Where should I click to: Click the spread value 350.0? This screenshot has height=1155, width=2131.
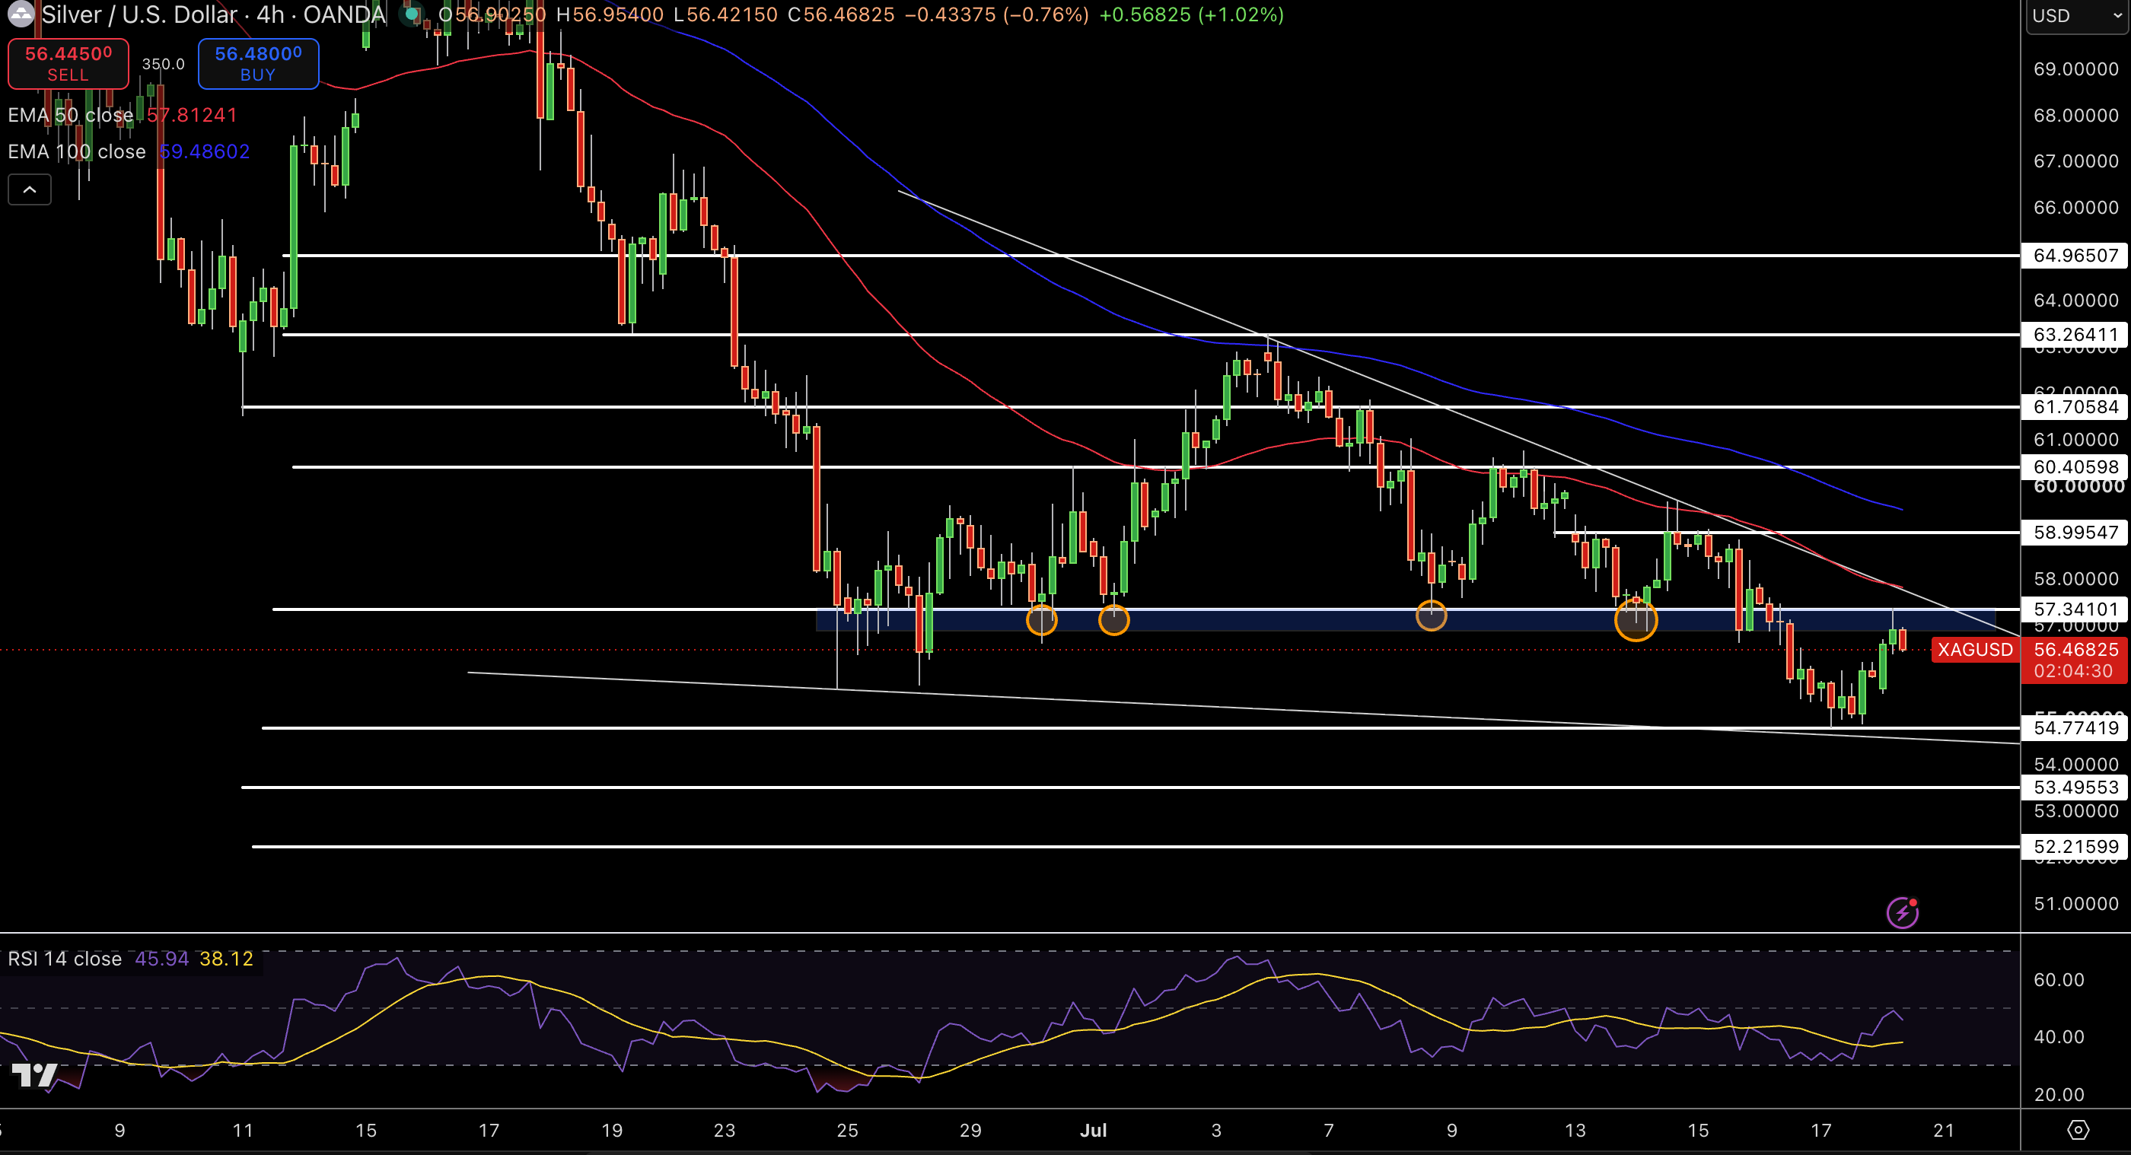[163, 64]
